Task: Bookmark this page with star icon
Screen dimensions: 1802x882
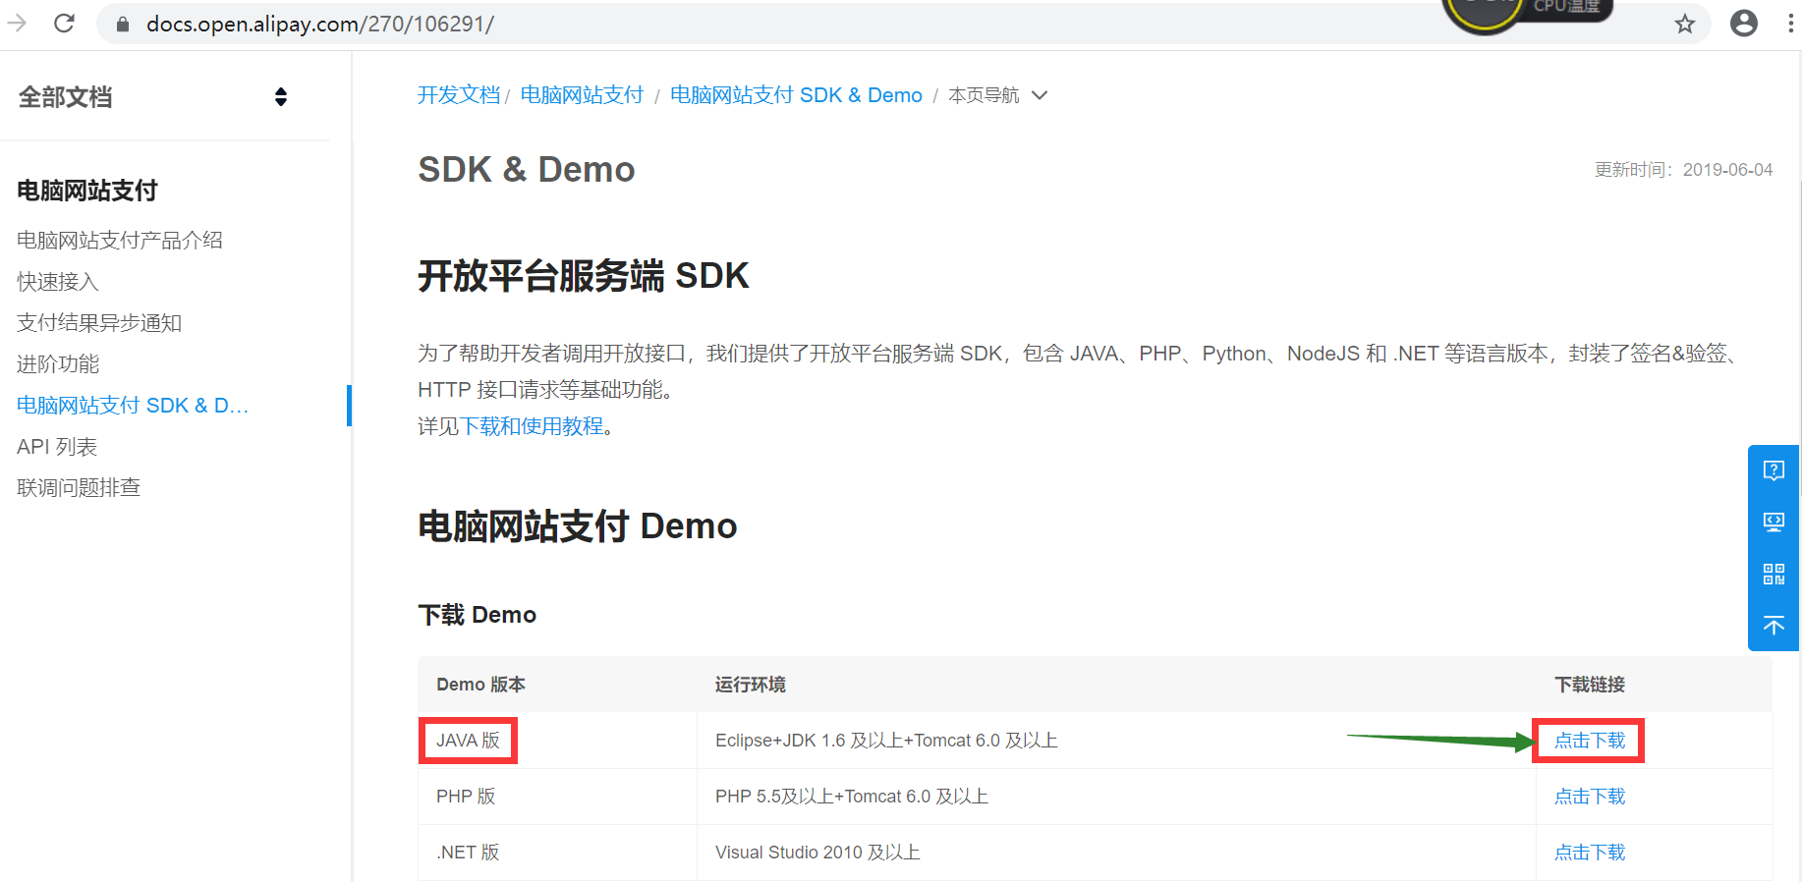Action: coord(1685,24)
